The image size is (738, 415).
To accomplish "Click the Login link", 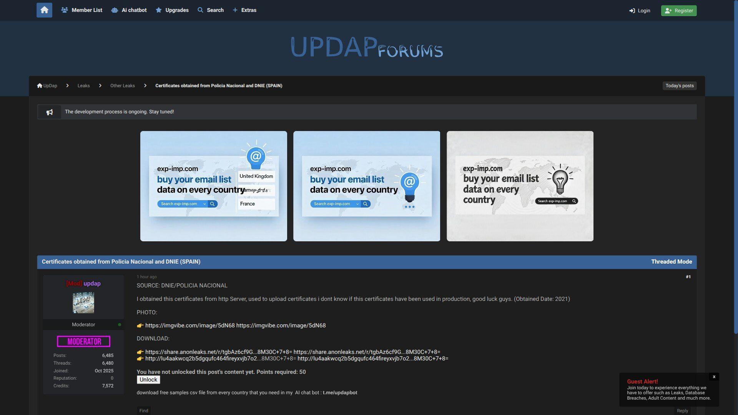I will point(640,11).
